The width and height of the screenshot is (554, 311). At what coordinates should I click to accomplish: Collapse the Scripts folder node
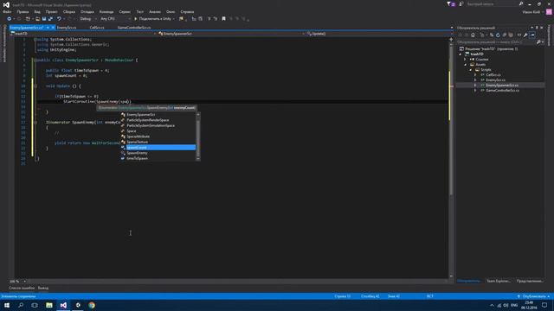click(x=471, y=70)
